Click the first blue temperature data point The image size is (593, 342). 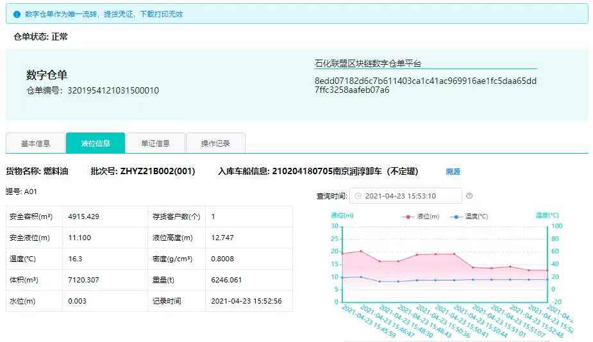tap(342, 277)
